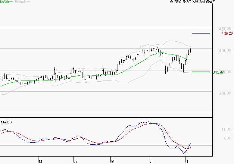Click the MA20 legend label

pyautogui.click(x=4, y=2)
